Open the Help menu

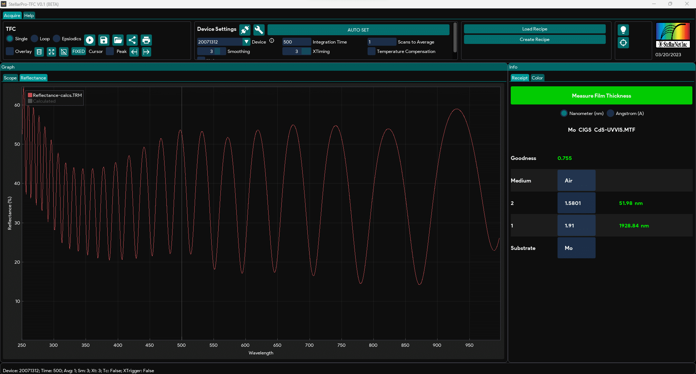tap(29, 15)
